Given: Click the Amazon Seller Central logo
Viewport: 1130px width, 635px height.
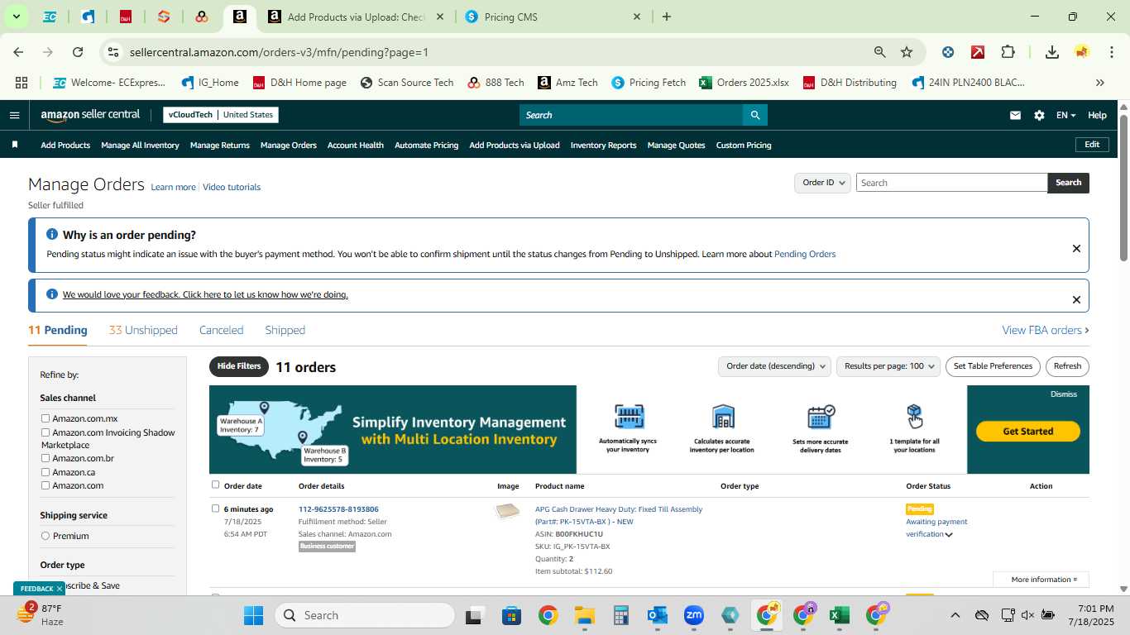Looking at the screenshot, I should pyautogui.click(x=90, y=115).
